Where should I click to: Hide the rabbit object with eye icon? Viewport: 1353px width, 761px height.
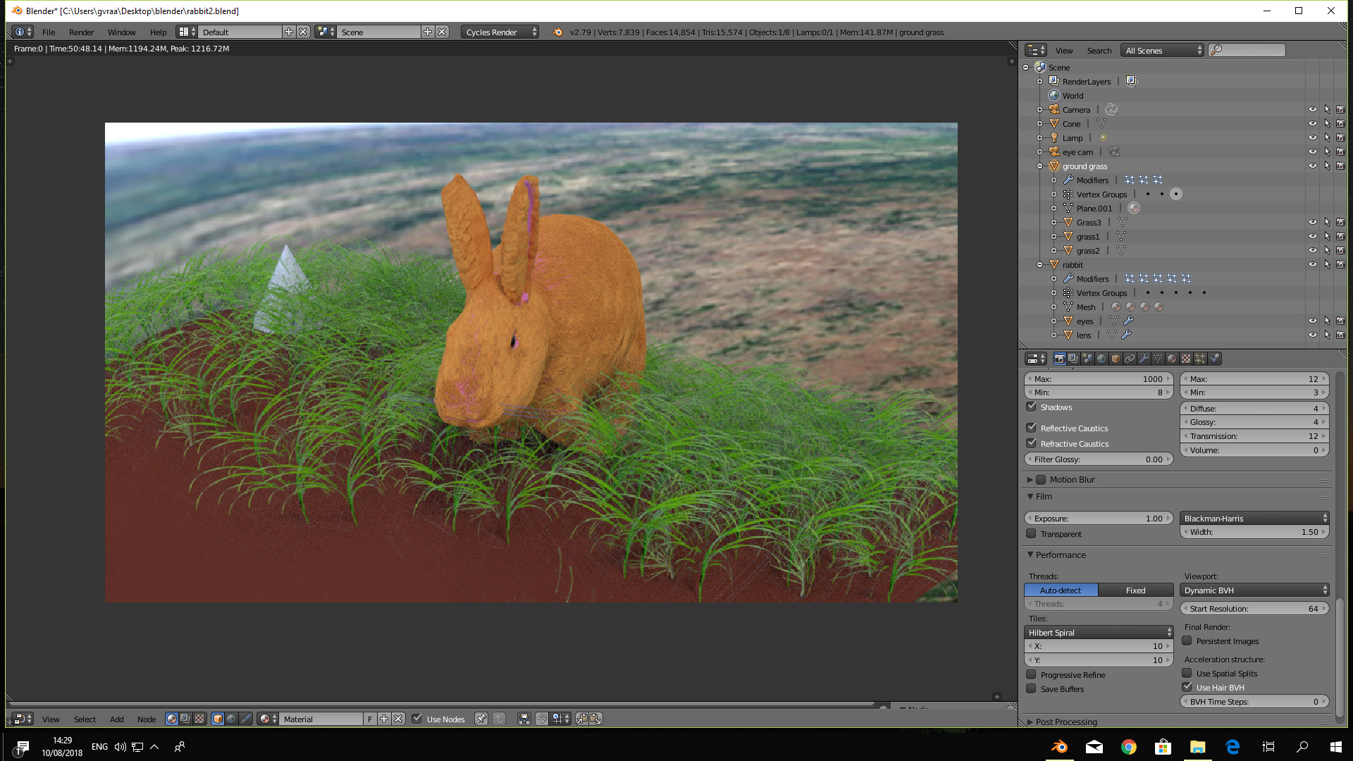click(x=1313, y=264)
